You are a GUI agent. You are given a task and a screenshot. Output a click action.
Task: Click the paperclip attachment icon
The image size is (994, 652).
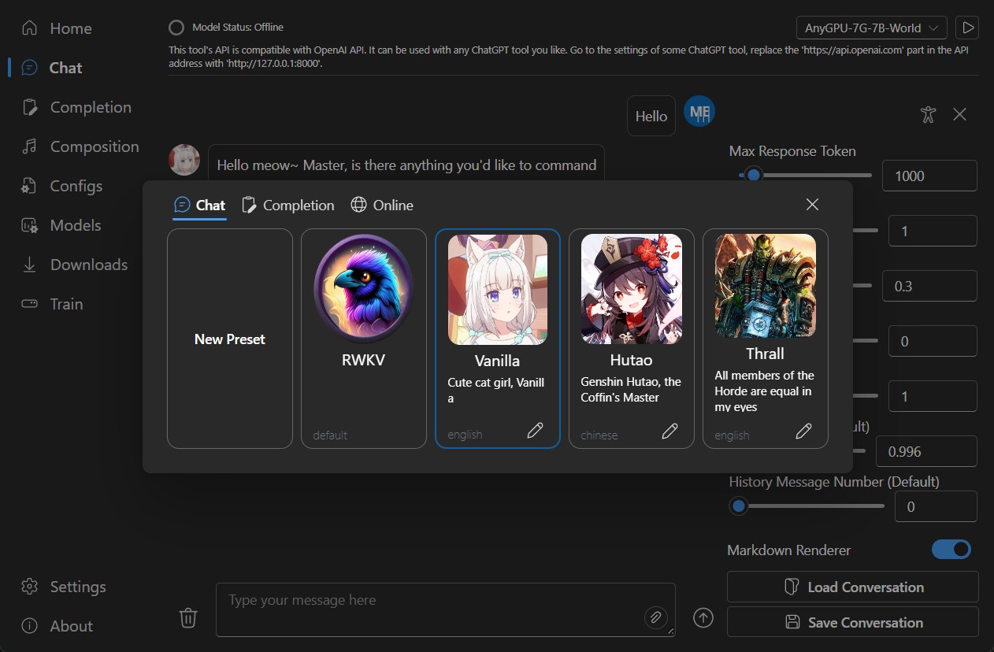(655, 617)
